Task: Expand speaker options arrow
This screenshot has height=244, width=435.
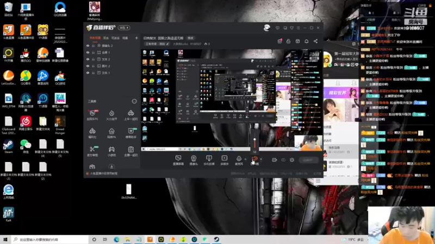Action: point(261,159)
